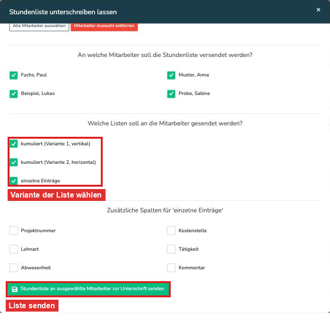Send Stundenliste to selected employees for signature
The width and height of the screenshot is (330, 332).
[88, 289]
